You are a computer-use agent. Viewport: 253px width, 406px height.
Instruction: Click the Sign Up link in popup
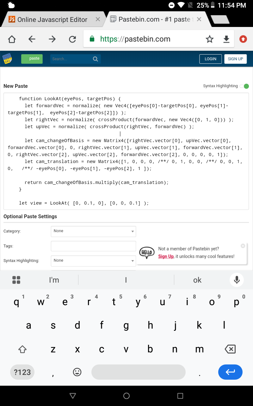tap(166, 256)
